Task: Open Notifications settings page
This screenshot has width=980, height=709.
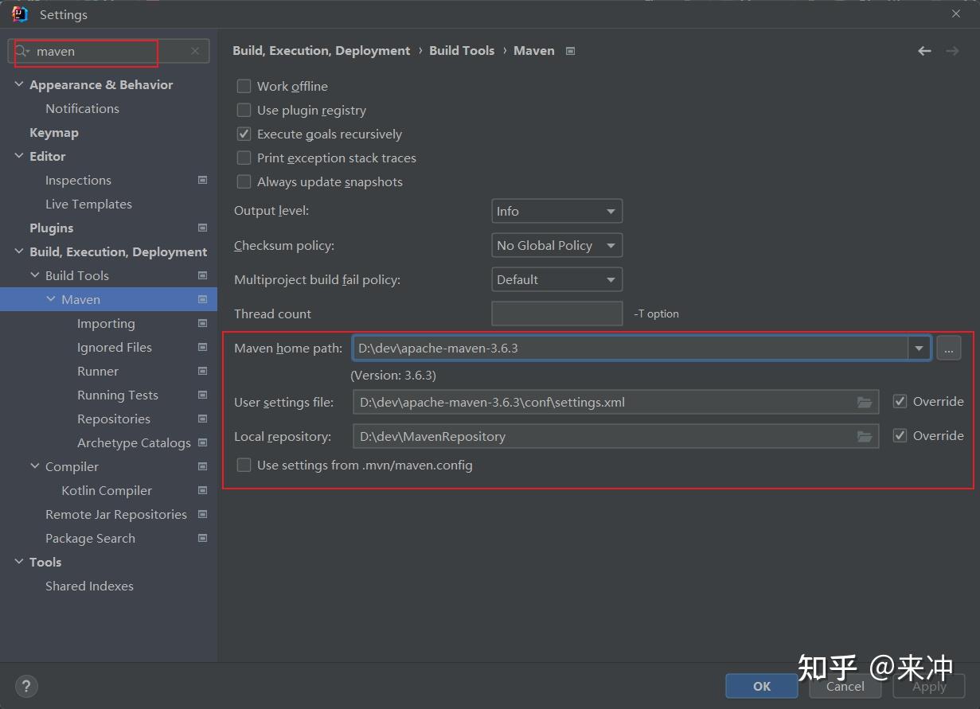Action: (x=82, y=108)
